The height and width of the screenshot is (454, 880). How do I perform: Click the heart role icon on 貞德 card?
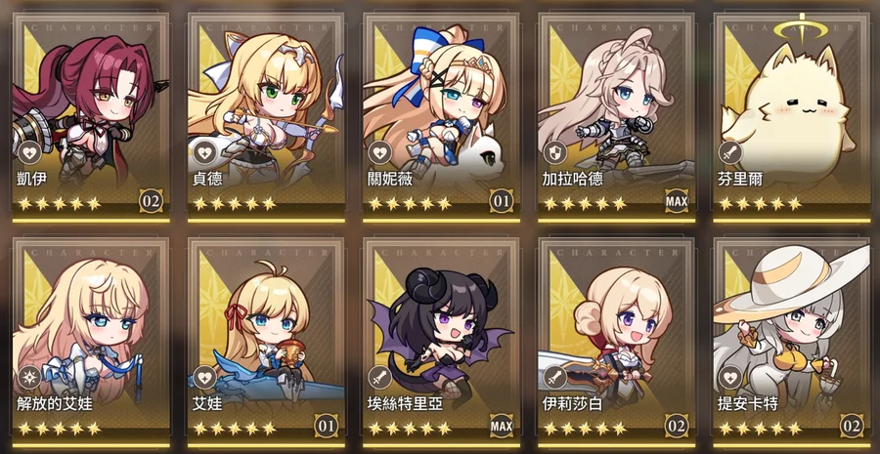[x=205, y=152]
